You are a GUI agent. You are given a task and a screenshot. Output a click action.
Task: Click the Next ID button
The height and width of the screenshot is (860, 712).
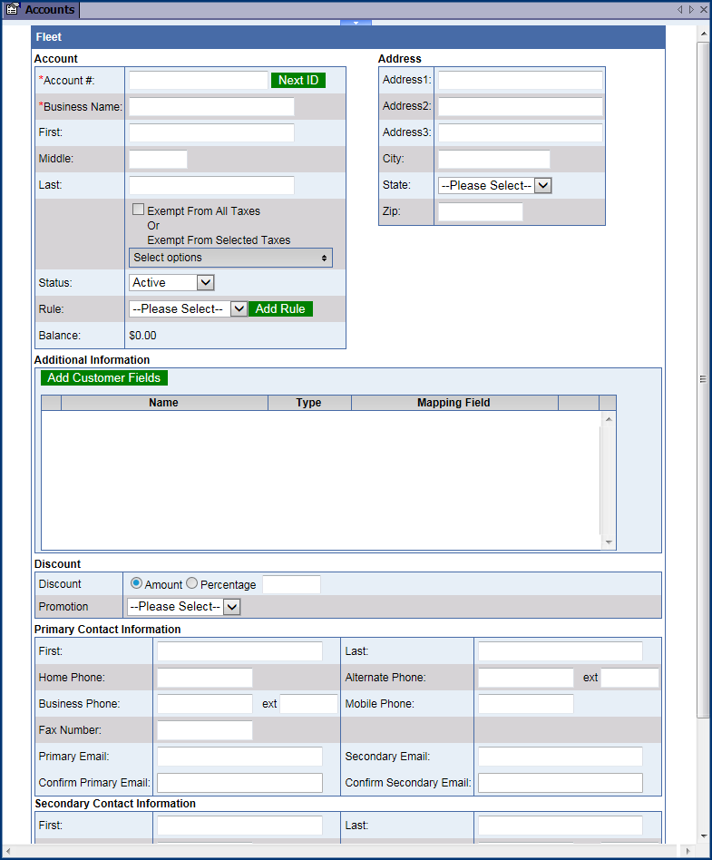pos(297,80)
